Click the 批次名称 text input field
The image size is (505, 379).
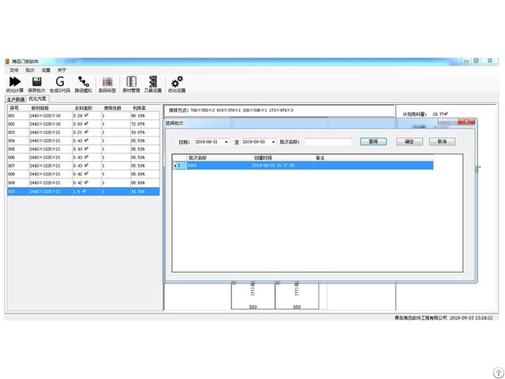tap(328, 142)
